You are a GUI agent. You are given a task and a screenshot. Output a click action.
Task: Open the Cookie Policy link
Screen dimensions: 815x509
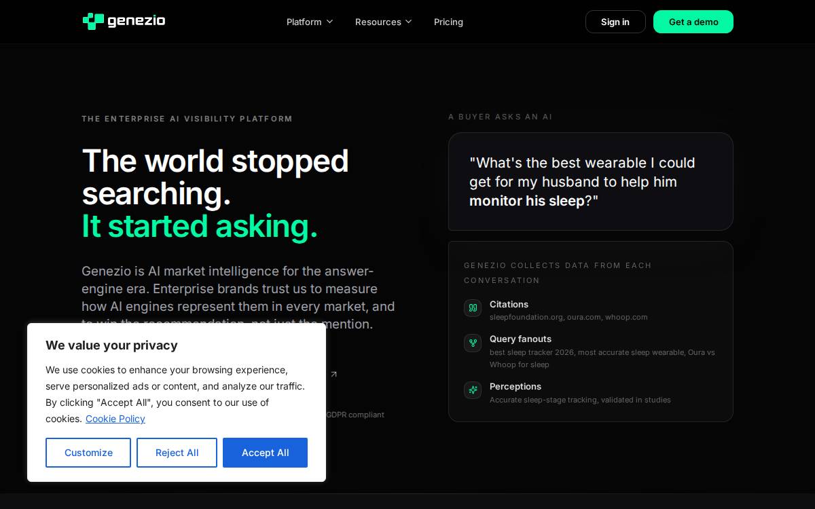pyautogui.click(x=115, y=419)
